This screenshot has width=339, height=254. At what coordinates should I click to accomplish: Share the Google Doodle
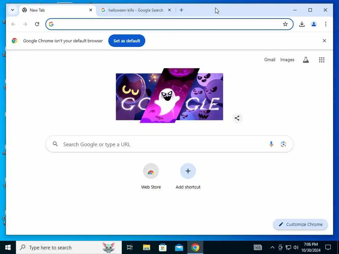tap(237, 118)
